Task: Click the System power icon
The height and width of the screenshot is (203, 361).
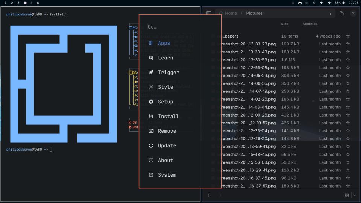Action: pos(151,175)
